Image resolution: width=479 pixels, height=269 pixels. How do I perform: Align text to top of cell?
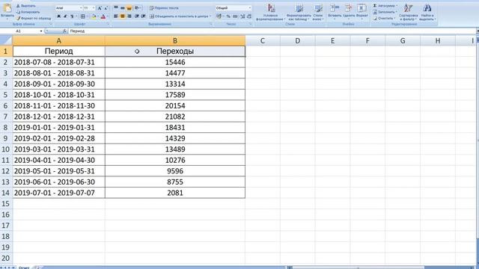coord(116,8)
